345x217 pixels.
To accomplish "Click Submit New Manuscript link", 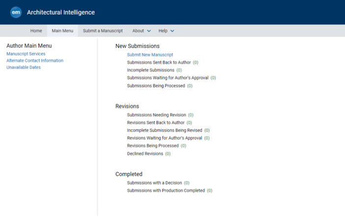I will (x=150, y=55).
